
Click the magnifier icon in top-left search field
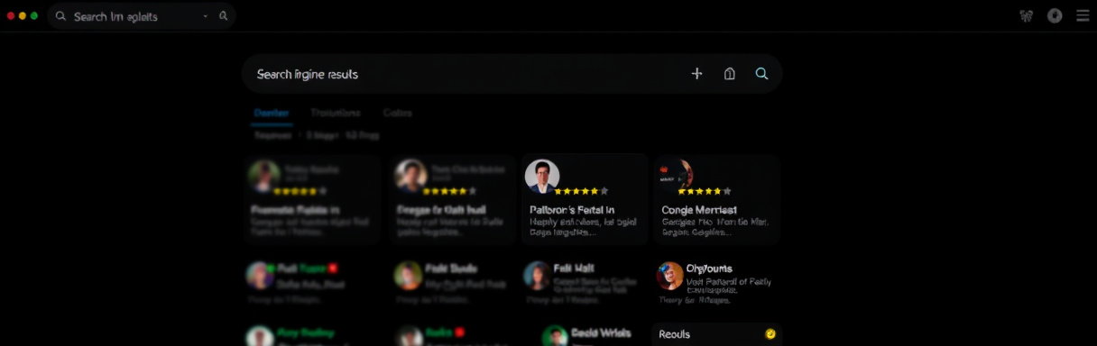[x=61, y=16]
